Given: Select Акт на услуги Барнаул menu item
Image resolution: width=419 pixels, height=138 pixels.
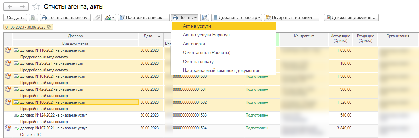Looking at the screenshot, I should (206, 35).
